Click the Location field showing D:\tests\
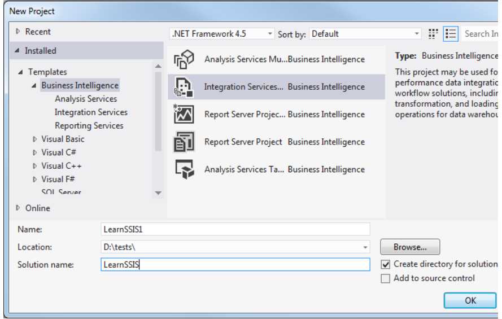This screenshot has width=502, height=319. tap(235, 247)
